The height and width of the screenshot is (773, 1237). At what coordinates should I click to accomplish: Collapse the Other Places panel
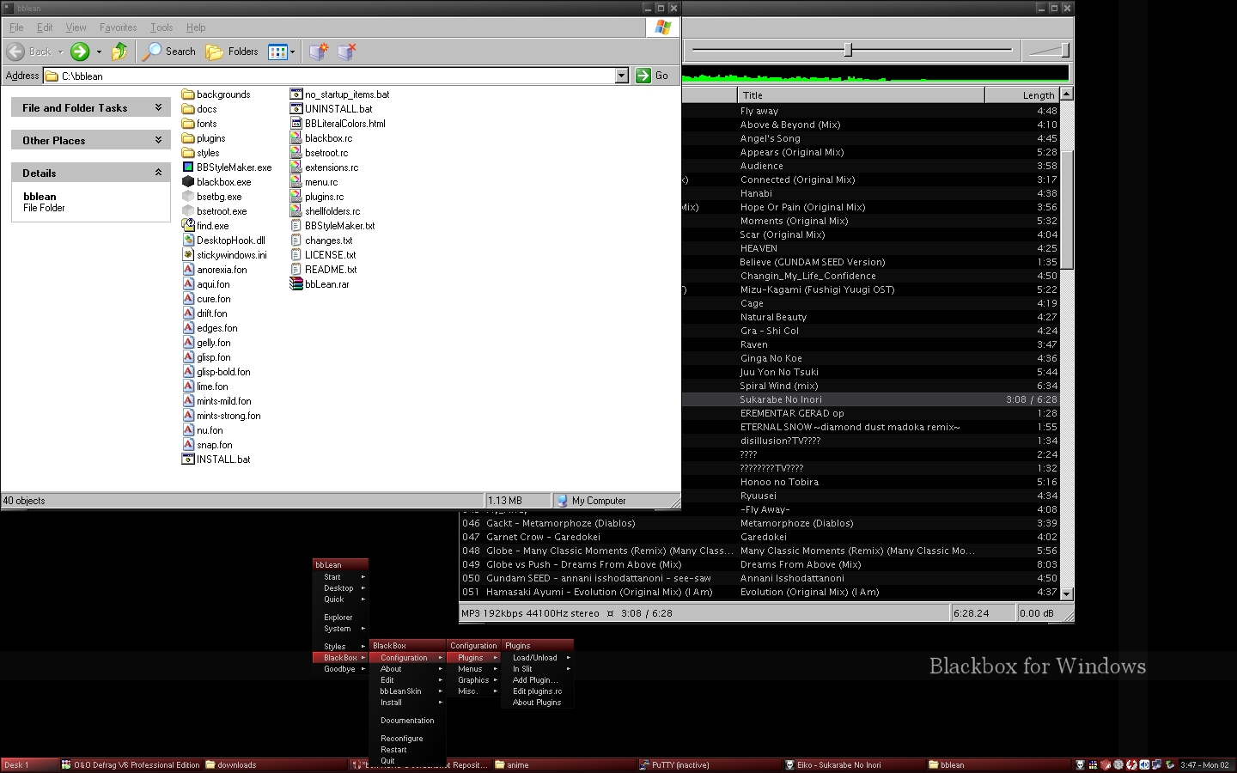pyautogui.click(x=158, y=140)
